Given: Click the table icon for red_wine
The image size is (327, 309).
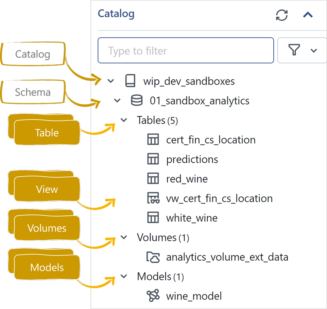Looking at the screenshot, I should pyautogui.click(x=153, y=178).
